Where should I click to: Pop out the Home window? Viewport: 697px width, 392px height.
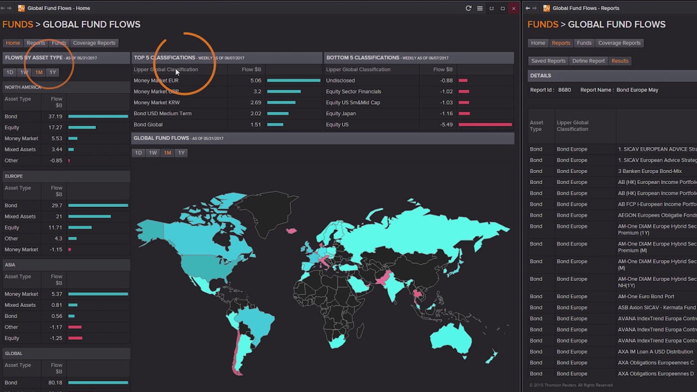491,8
